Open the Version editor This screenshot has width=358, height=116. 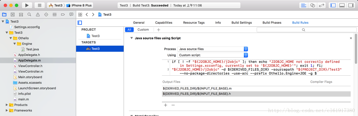[322, 5]
